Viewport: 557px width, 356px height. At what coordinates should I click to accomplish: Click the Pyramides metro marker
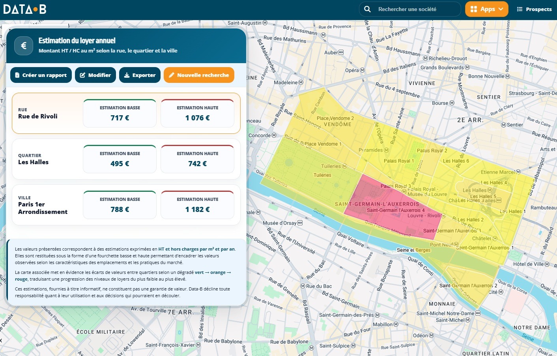pos(387,150)
